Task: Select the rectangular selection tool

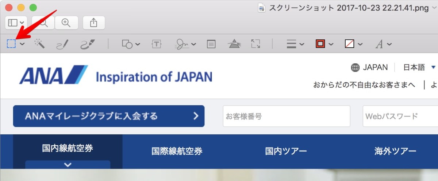Action: (11, 44)
